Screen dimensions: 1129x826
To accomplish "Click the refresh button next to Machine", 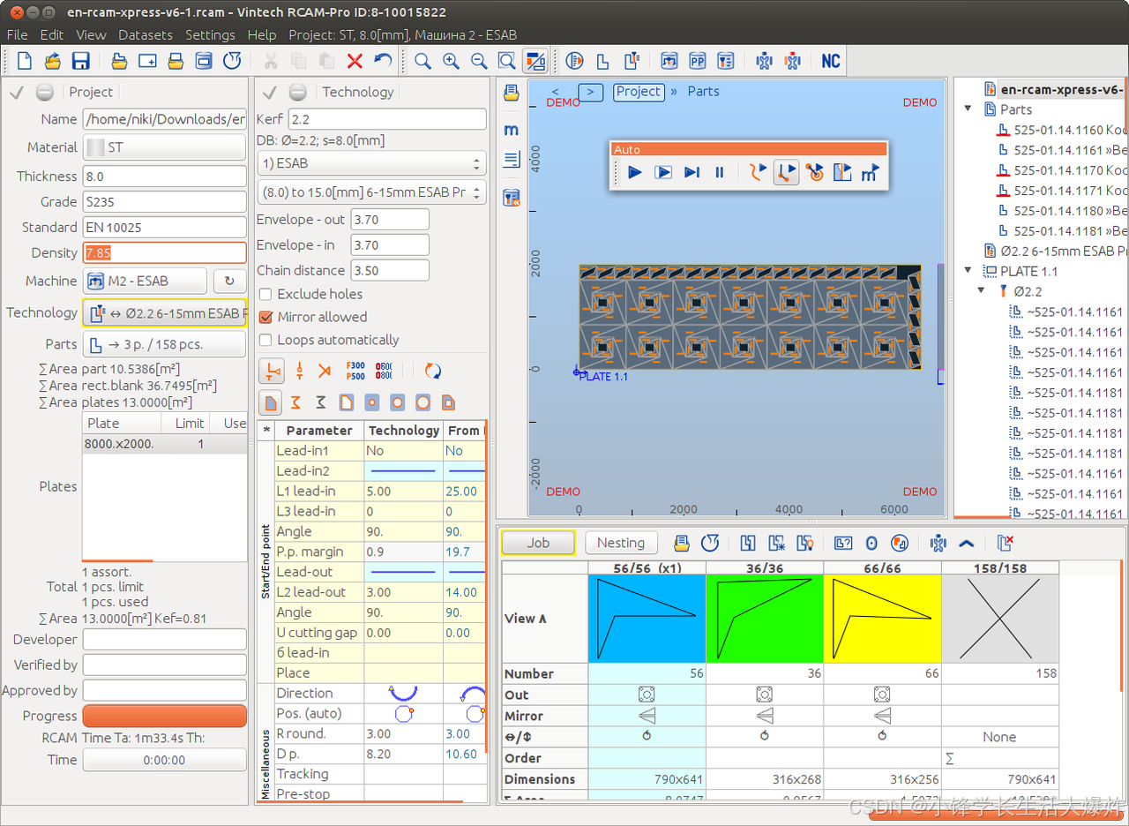I will pyautogui.click(x=229, y=281).
